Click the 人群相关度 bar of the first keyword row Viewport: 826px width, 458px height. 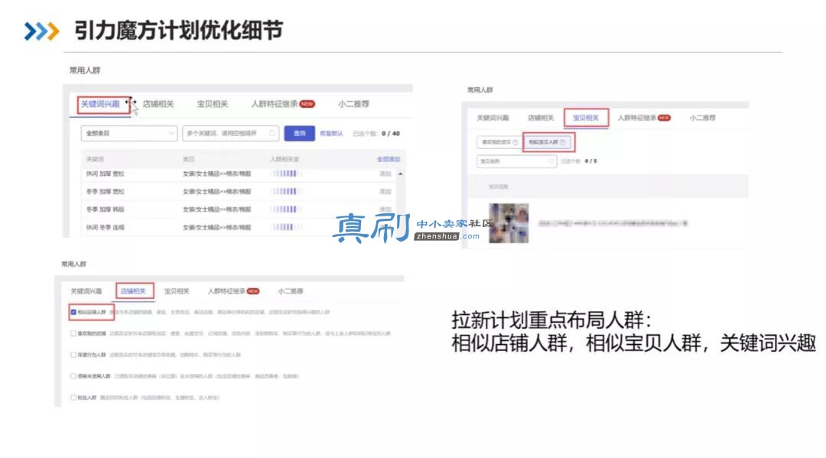(285, 174)
